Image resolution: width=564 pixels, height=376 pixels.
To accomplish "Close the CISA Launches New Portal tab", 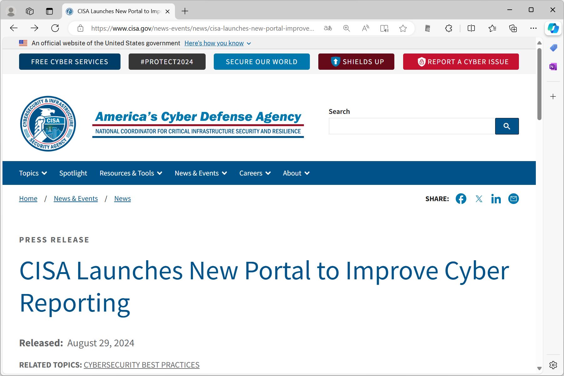I will point(167,11).
